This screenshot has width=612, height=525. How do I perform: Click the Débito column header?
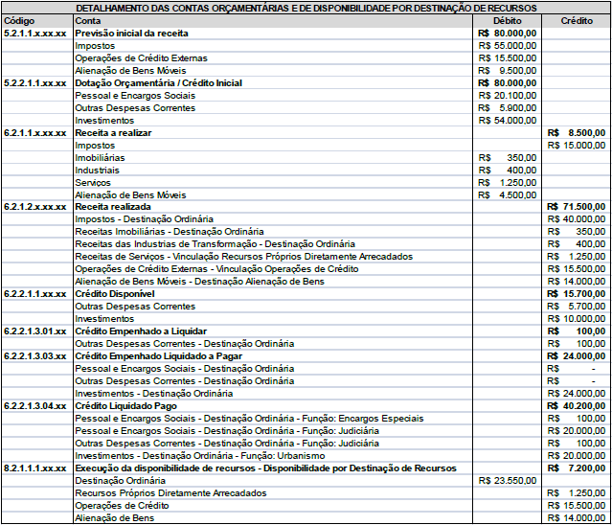coord(507,20)
